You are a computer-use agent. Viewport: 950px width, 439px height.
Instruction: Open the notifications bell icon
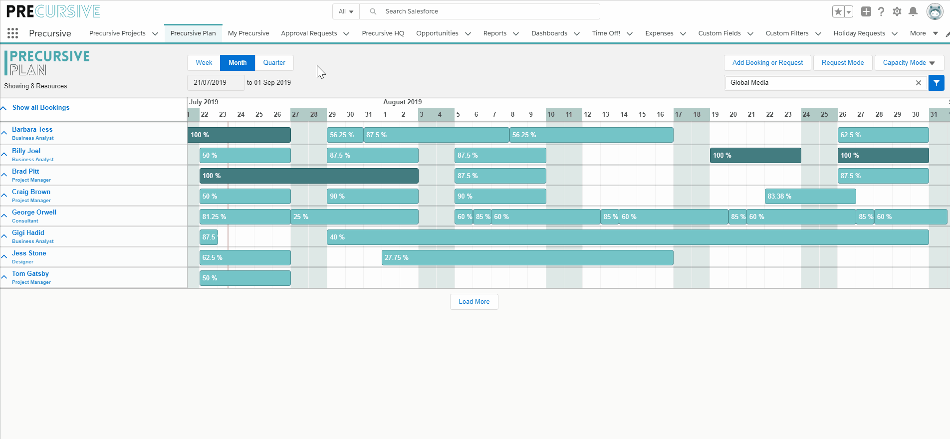pos(913,11)
